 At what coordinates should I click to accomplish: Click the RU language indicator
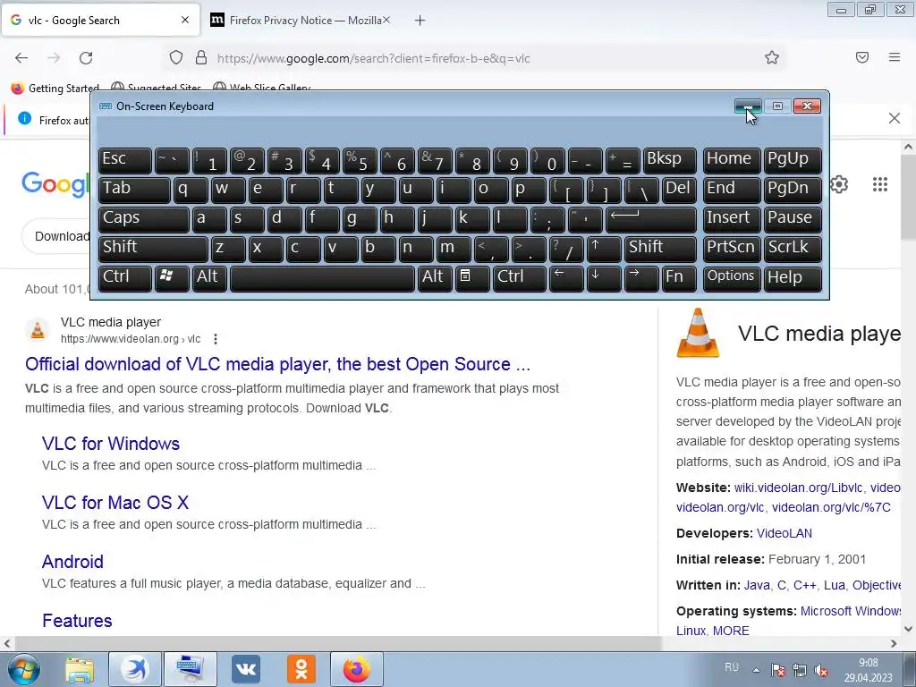pos(732,667)
